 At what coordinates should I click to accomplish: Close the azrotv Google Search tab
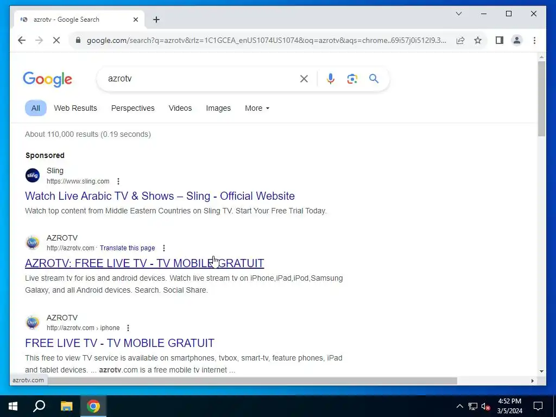tap(135, 20)
